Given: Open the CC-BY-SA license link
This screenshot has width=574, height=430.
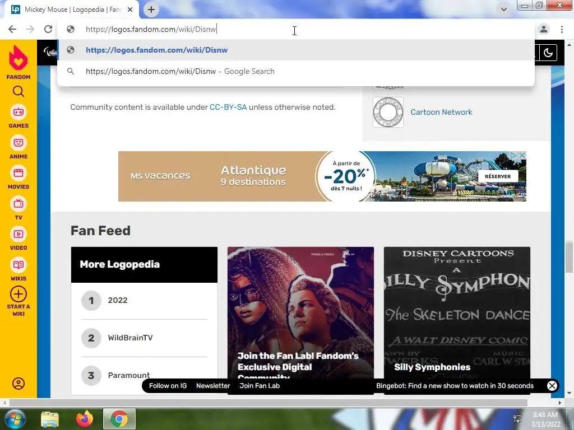Looking at the screenshot, I should (x=228, y=107).
